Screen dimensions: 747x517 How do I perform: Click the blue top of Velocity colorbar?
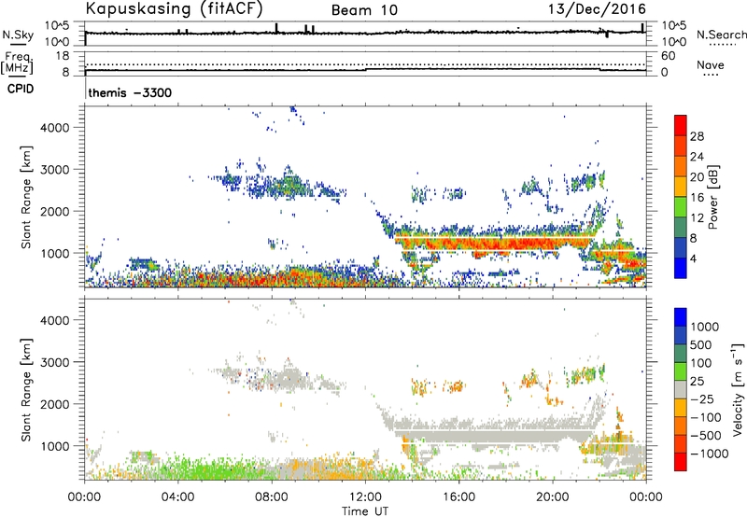point(681,316)
